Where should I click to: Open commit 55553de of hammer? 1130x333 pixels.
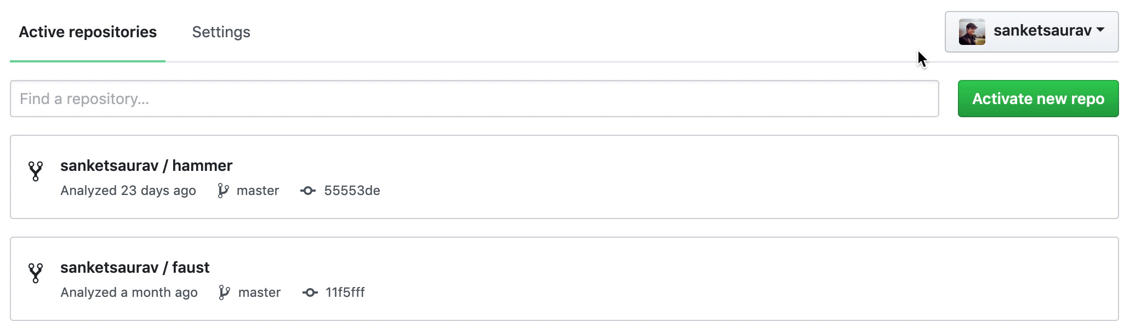pos(352,191)
